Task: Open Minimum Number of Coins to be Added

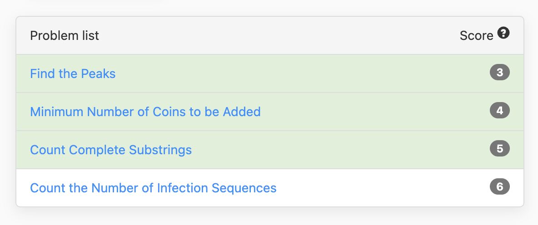Action: [145, 112]
